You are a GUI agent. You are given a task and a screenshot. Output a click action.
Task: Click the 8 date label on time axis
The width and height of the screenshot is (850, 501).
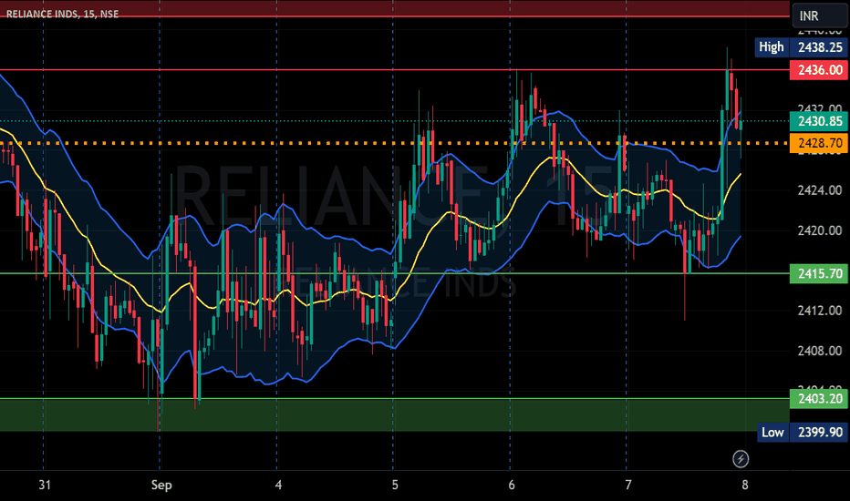(745, 485)
